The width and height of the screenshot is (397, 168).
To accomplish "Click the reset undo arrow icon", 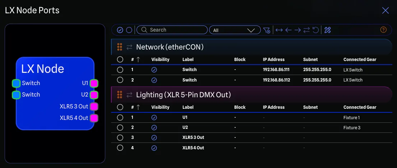I will pos(315,30).
